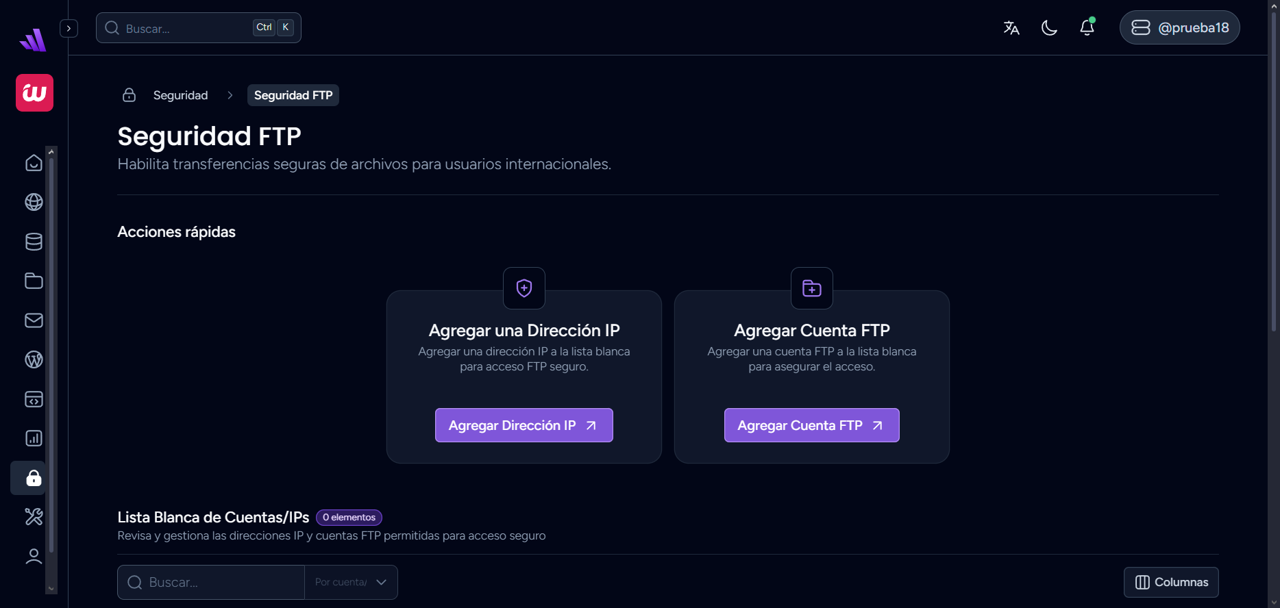Expand the sidebar with the chevron button
This screenshot has height=608, width=1280.
click(x=69, y=28)
